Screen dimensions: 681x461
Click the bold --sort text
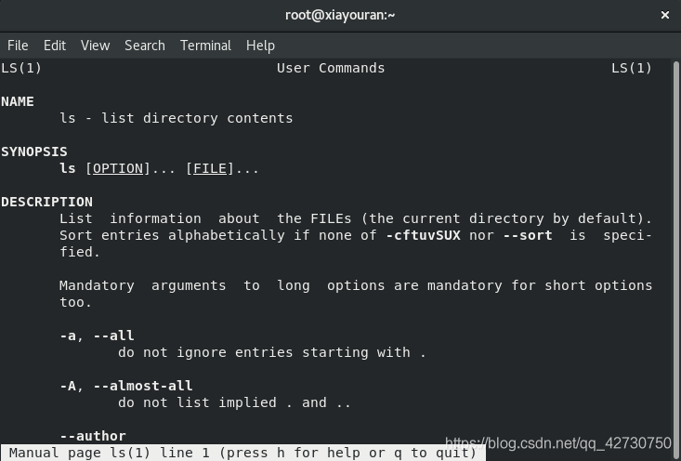(528, 235)
